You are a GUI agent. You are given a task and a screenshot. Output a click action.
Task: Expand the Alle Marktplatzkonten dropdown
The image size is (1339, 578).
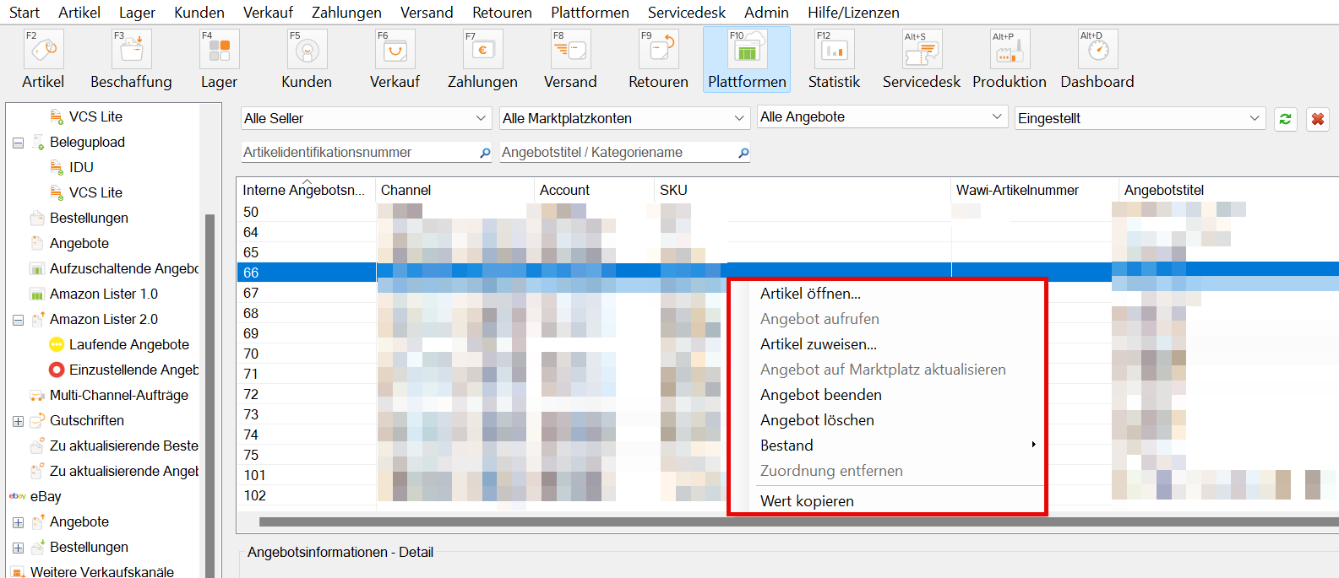623,119
